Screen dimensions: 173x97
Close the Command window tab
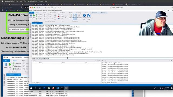point(41,23)
